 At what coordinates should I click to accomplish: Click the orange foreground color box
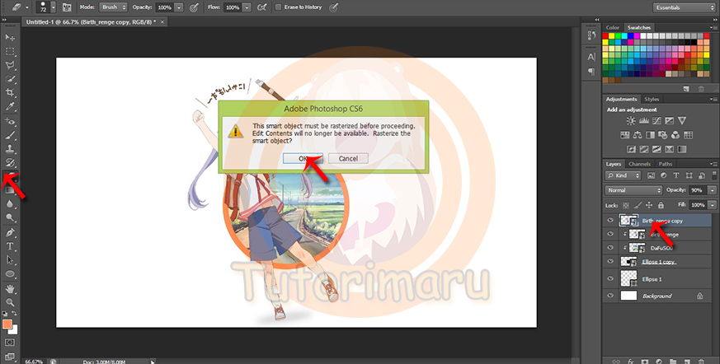pyautogui.click(x=7, y=324)
